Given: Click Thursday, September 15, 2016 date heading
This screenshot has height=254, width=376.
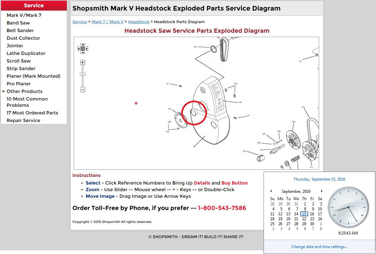Looking at the screenshot, I should (x=319, y=179).
